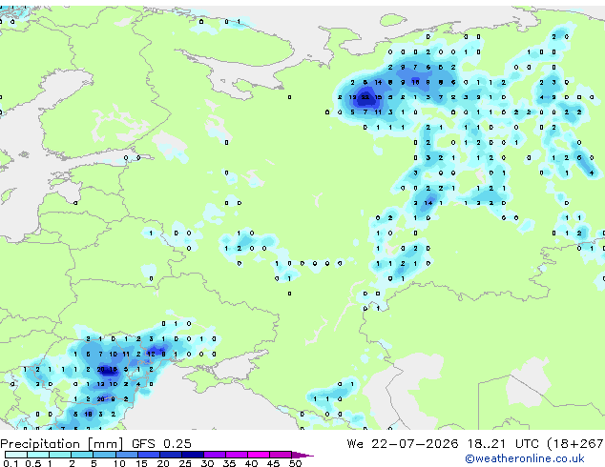
Task: Click the legend label '45'
Action: 273,463
